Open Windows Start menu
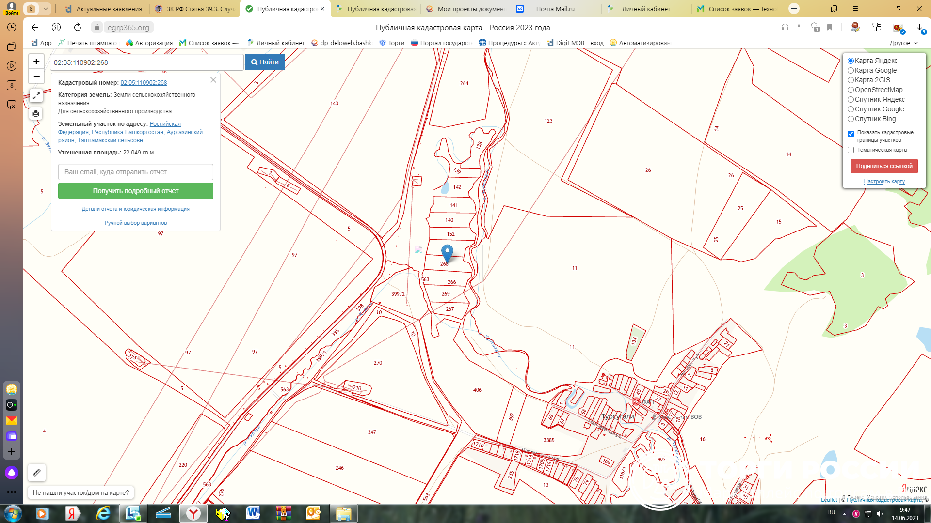This screenshot has height=523, width=931. click(x=13, y=513)
